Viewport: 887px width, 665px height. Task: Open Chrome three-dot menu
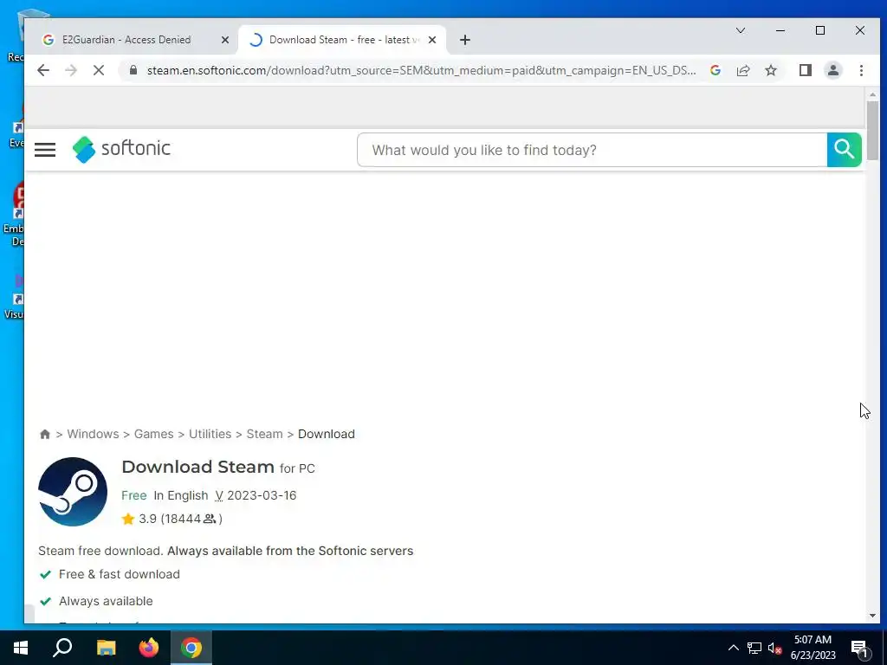coord(861,70)
